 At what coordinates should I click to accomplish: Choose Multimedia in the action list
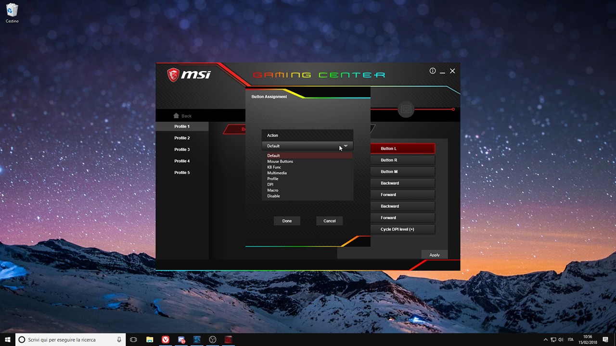coord(308,173)
